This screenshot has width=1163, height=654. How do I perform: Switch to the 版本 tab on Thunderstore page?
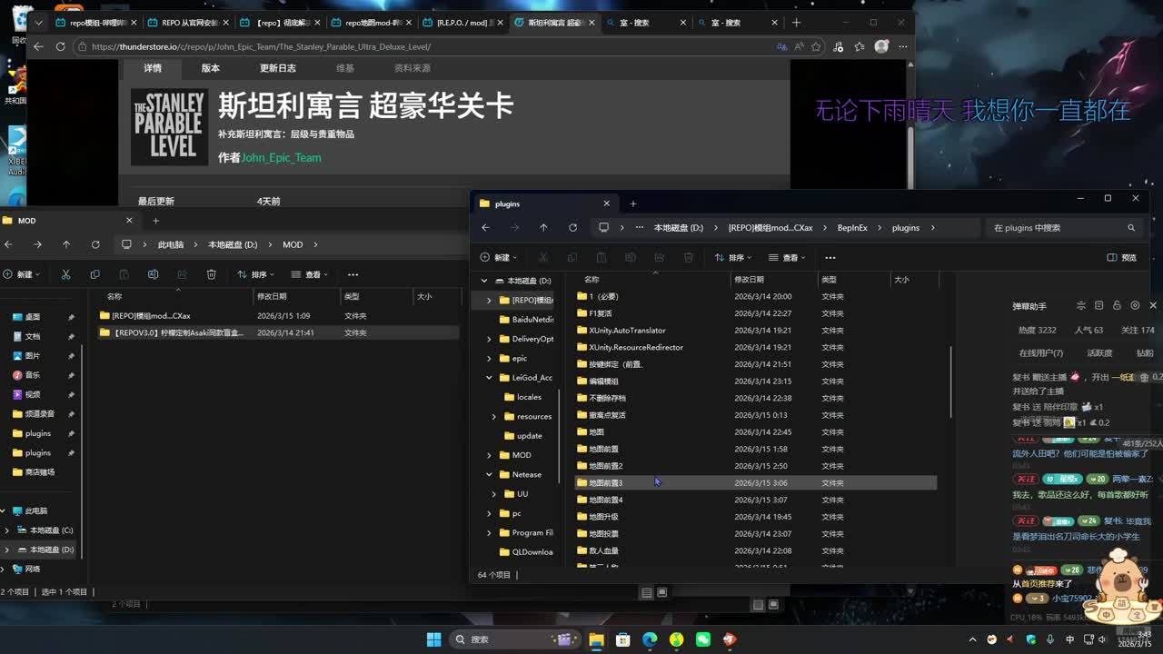(210, 68)
